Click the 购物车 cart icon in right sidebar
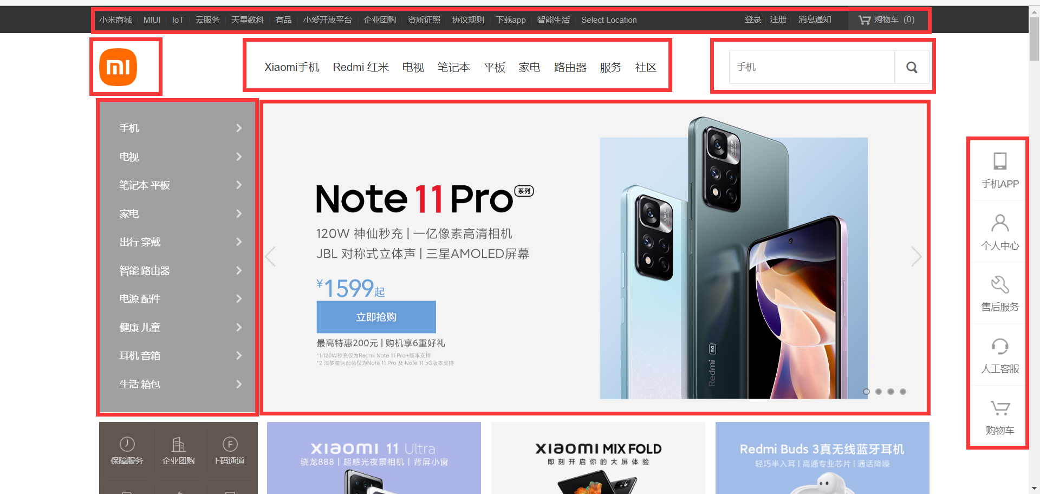The height and width of the screenshot is (494, 1040). (1000, 408)
